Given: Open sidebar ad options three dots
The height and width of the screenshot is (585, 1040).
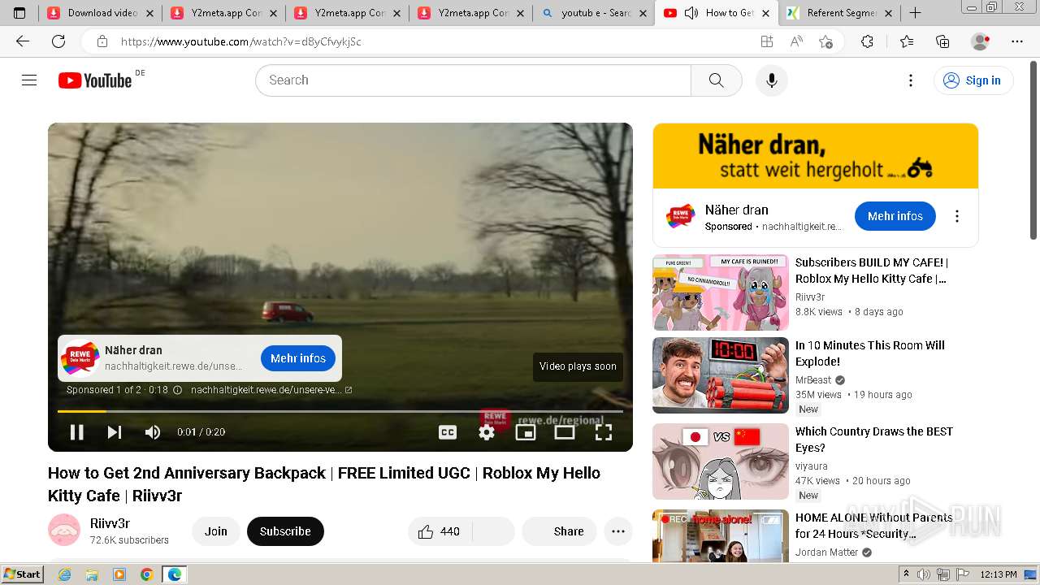Looking at the screenshot, I should pos(957,216).
